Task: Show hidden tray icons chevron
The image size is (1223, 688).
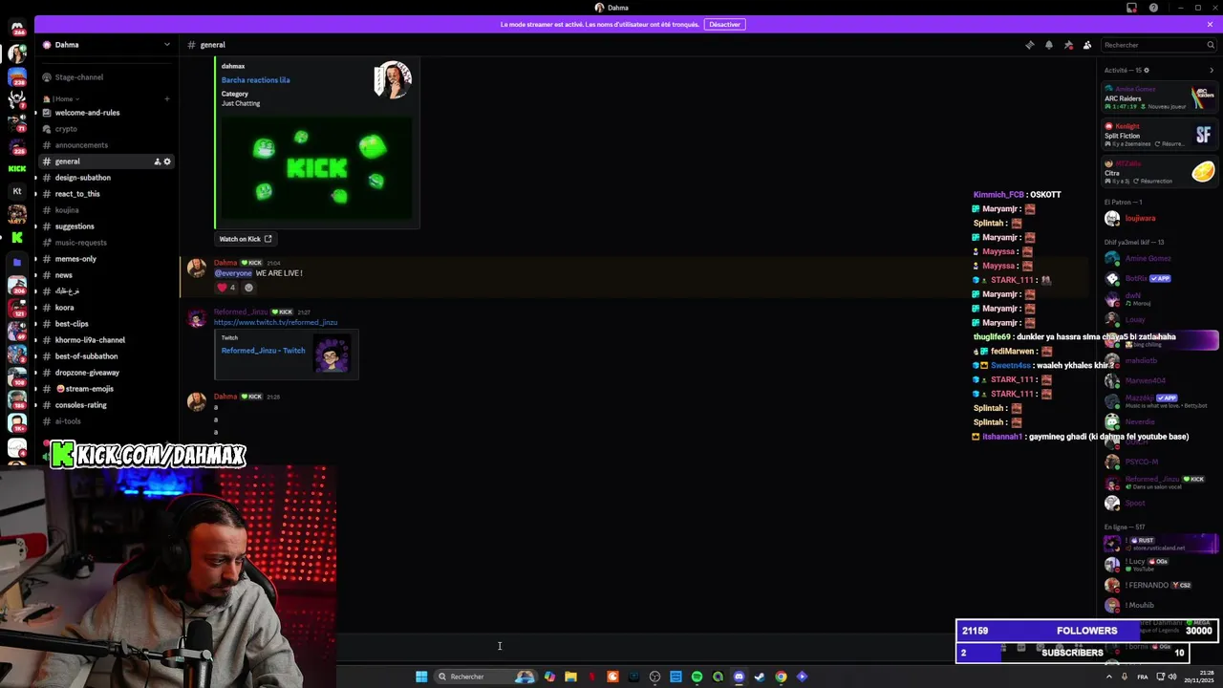Action: (1109, 677)
